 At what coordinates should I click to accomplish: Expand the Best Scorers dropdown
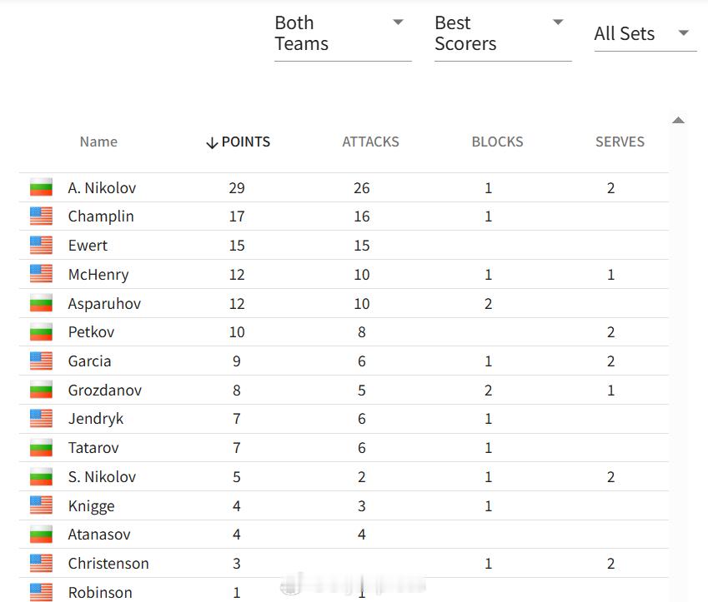click(x=503, y=34)
